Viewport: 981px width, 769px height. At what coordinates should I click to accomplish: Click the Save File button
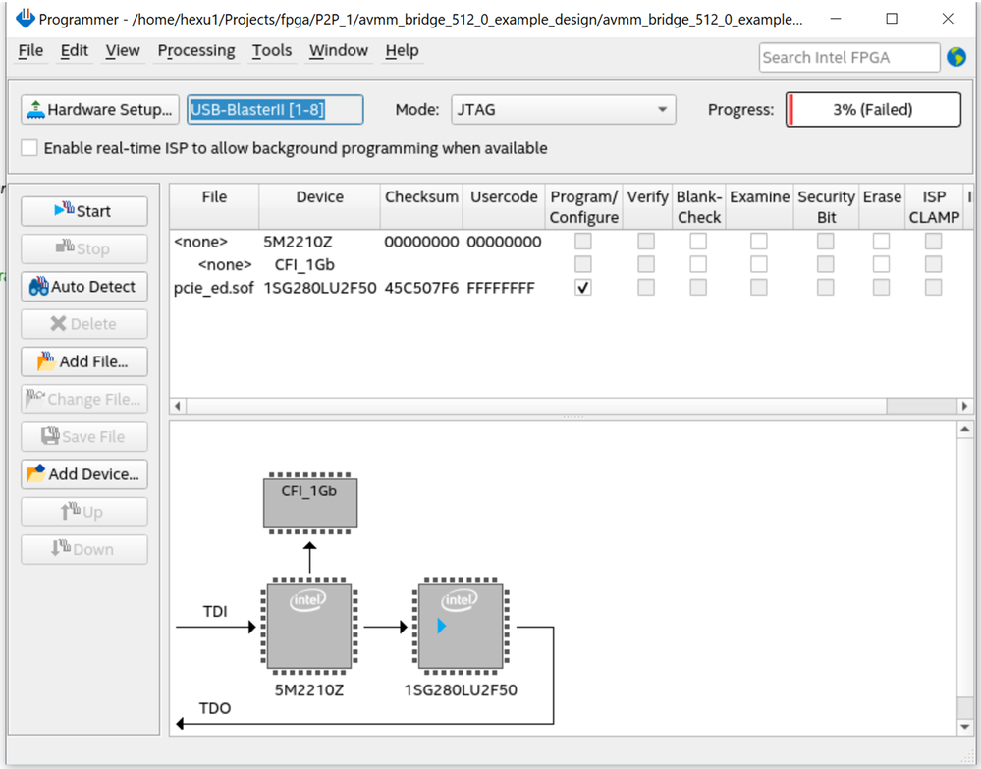point(84,437)
